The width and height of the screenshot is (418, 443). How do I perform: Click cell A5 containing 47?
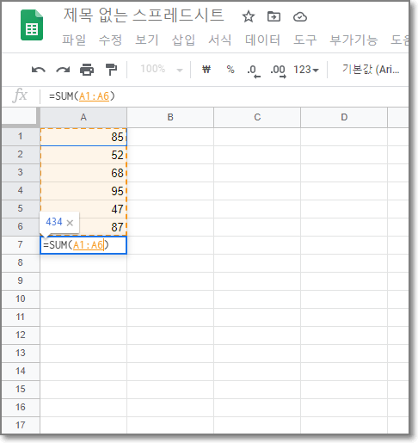click(83, 209)
